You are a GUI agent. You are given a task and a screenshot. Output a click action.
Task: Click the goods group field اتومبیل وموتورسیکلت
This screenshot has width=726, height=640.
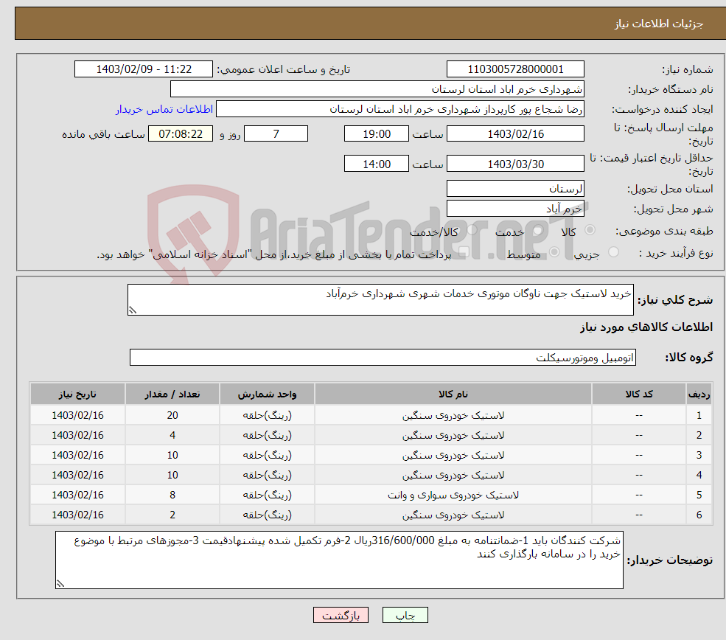(x=383, y=358)
